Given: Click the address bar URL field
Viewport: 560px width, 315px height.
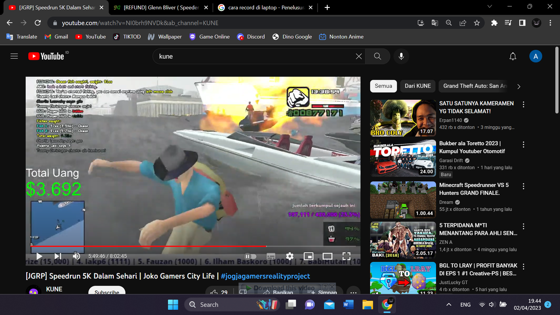Looking at the screenshot, I should click(x=232, y=23).
